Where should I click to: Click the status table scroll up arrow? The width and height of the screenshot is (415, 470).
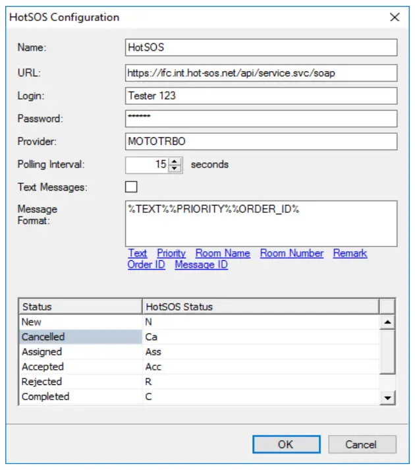pos(387,322)
